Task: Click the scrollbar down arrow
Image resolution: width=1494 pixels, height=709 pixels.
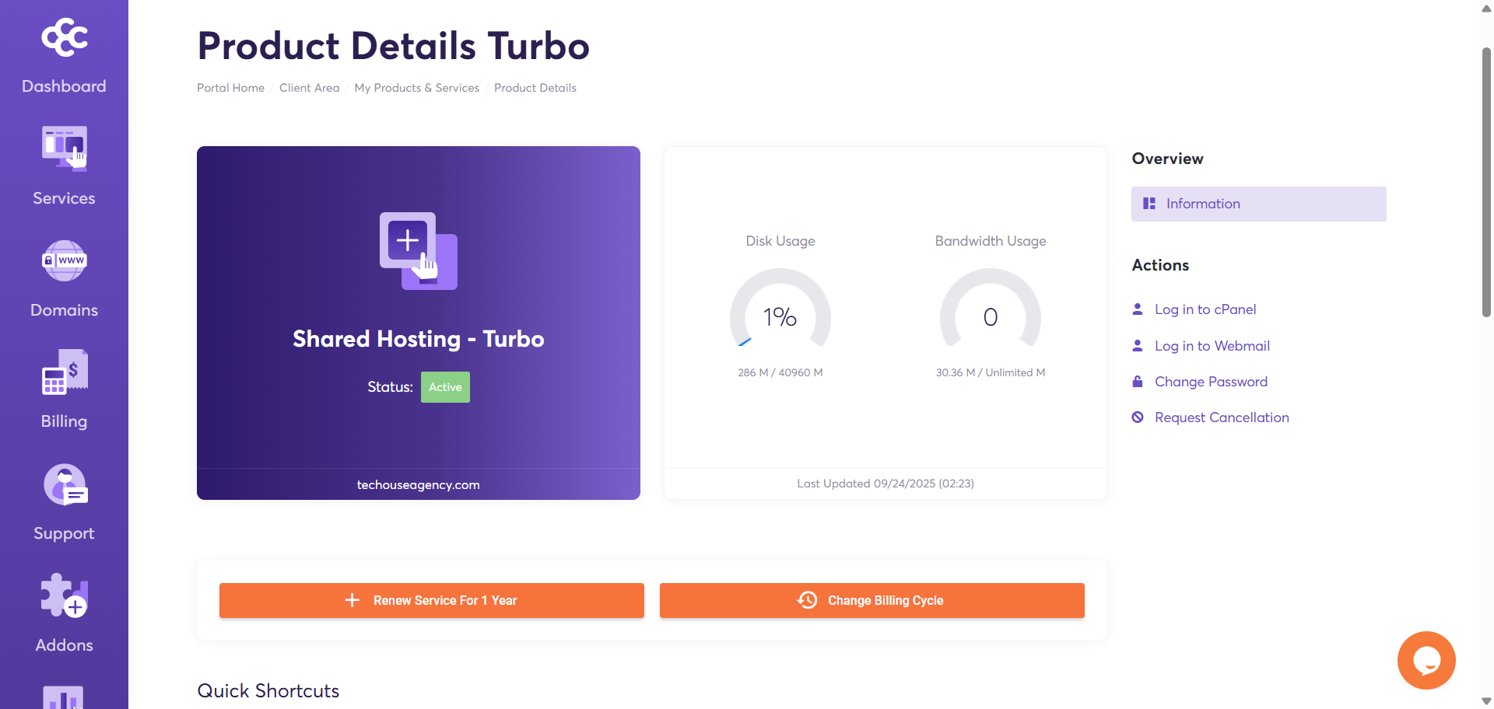Action: [1486, 701]
